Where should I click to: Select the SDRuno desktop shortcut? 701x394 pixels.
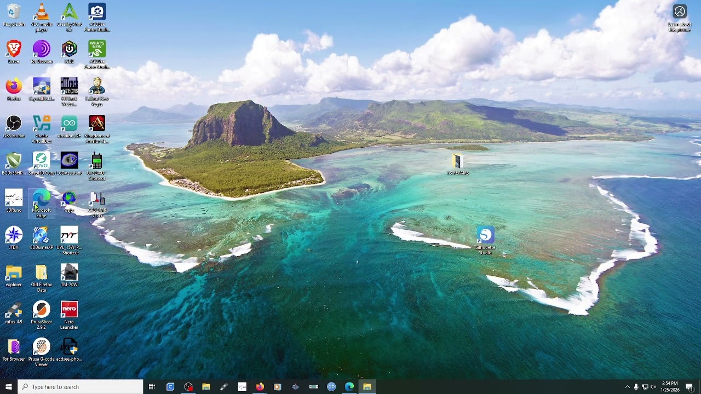point(14,201)
